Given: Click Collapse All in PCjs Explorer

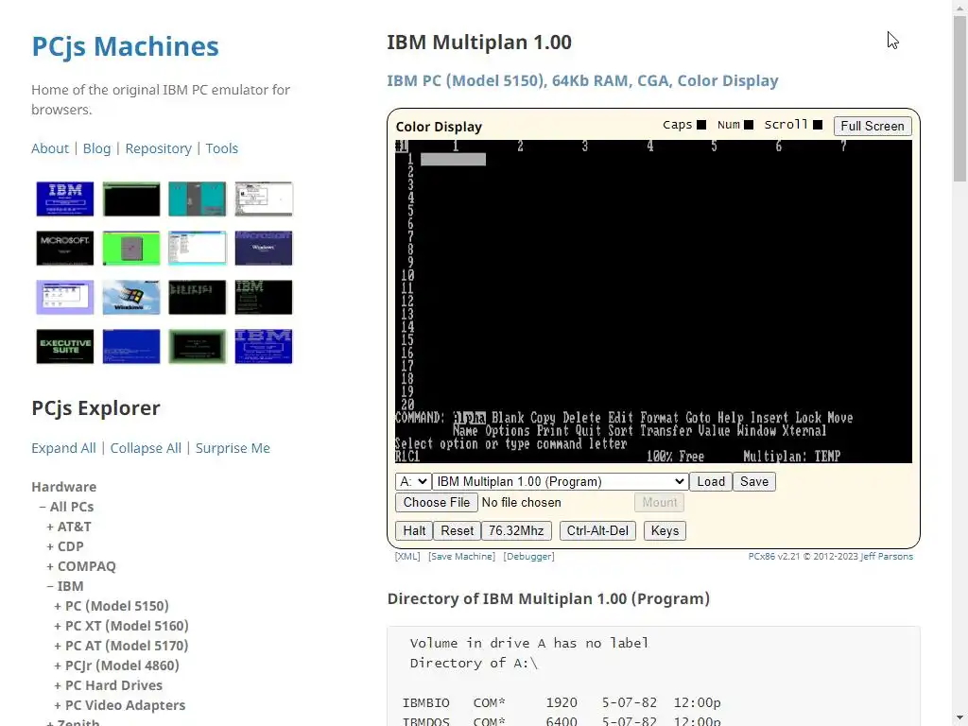Looking at the screenshot, I should [x=146, y=448].
